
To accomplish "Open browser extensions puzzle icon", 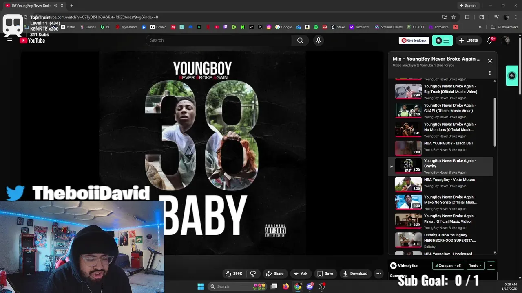I will pyautogui.click(x=467, y=17).
